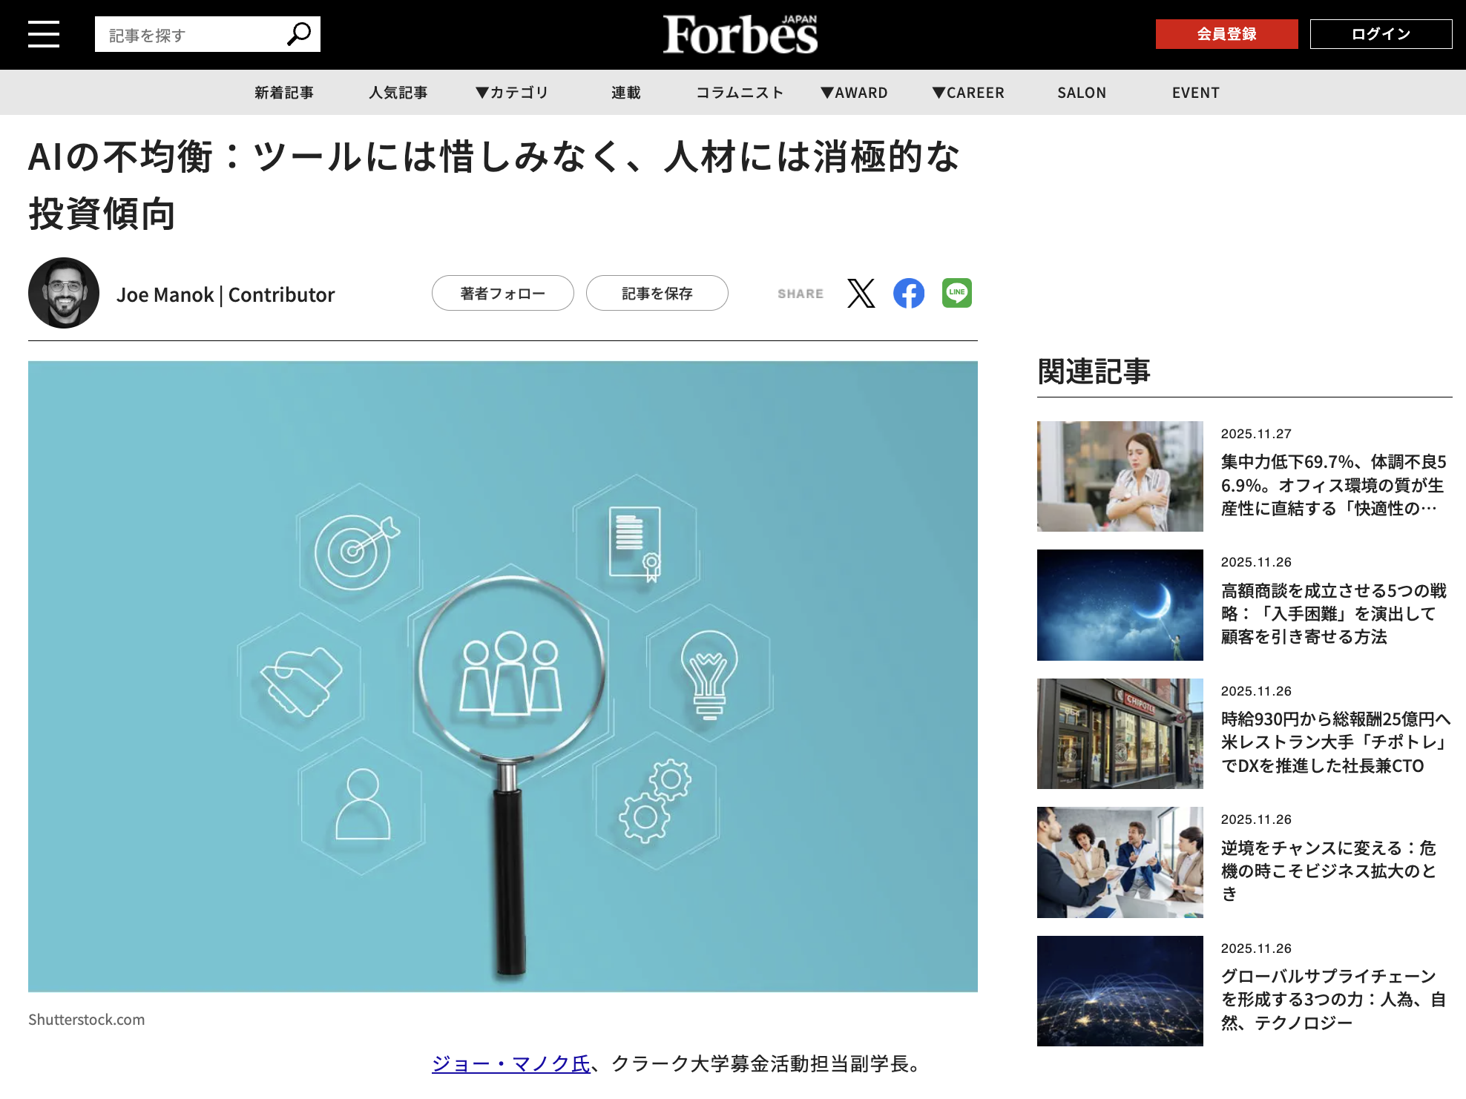1466x1099 pixels.
Task: Toggle 記事を保存 to save article
Action: click(x=657, y=294)
